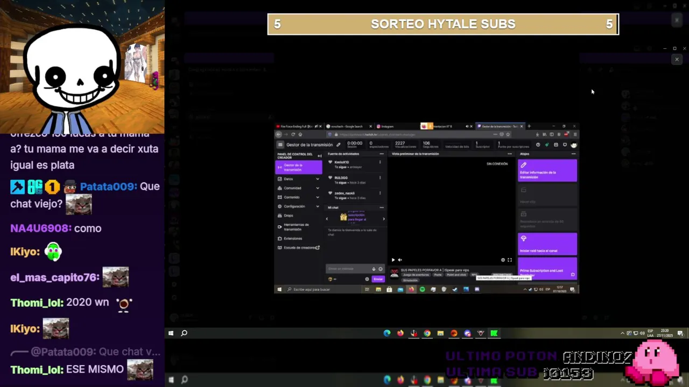Viewport: 689px width, 387px height.
Task: Open the help icon in Twitch dashboard header
Action: tap(538, 145)
